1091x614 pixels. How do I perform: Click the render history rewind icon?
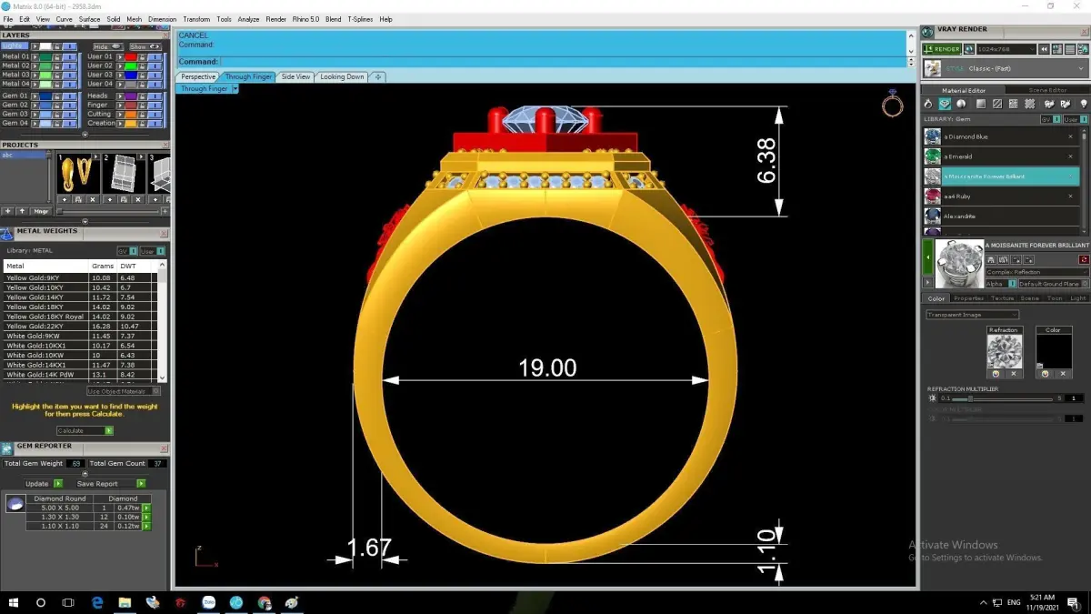(1044, 49)
